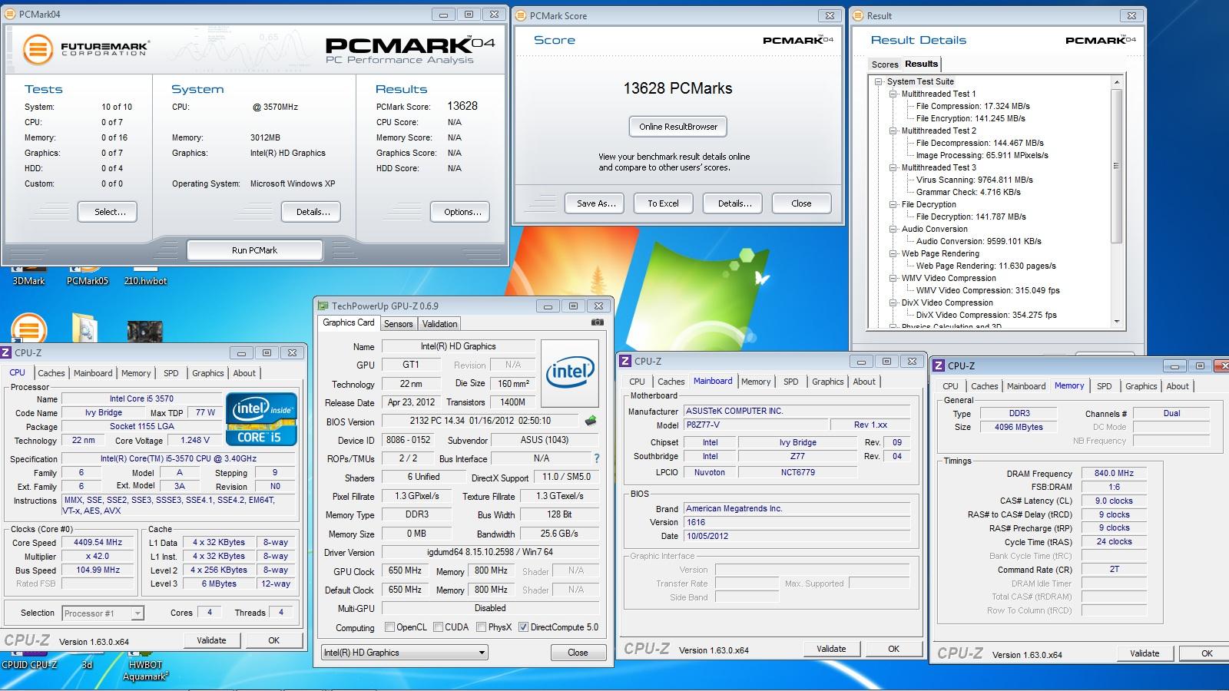
Task: Collapse the Web Page Rendering node
Action: [x=893, y=253]
